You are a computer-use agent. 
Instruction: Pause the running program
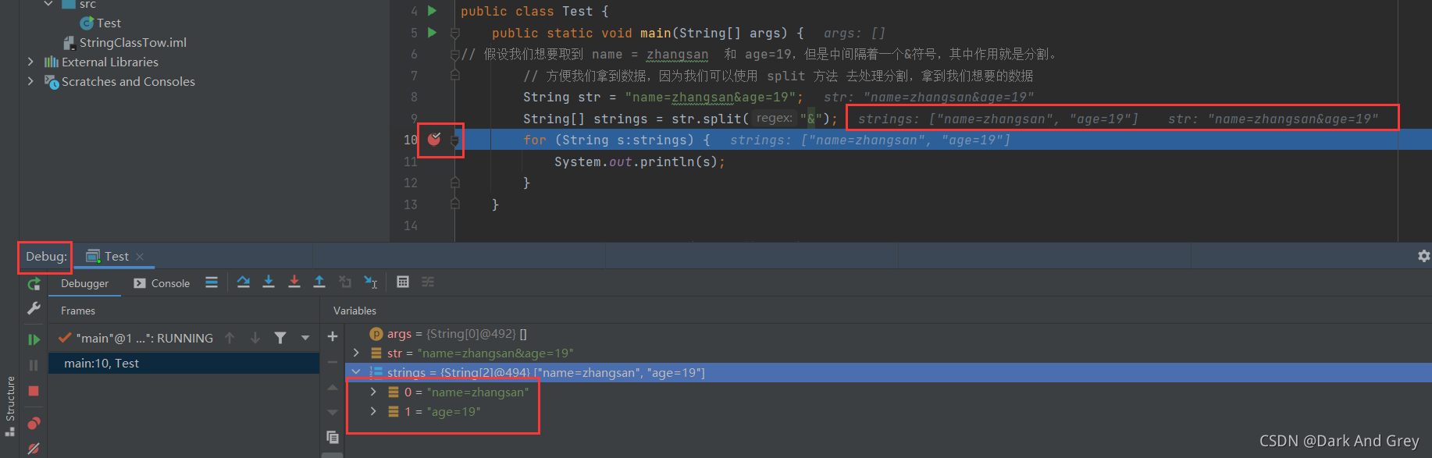point(34,365)
